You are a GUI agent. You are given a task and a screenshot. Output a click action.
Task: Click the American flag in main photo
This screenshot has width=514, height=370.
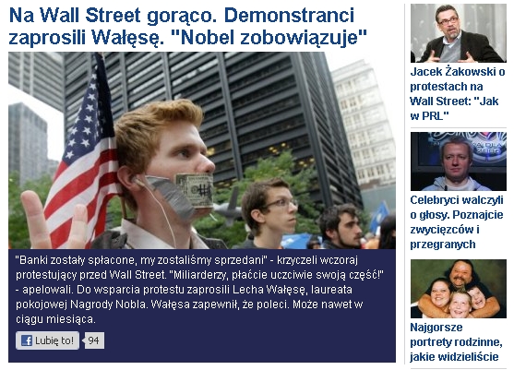point(84,154)
